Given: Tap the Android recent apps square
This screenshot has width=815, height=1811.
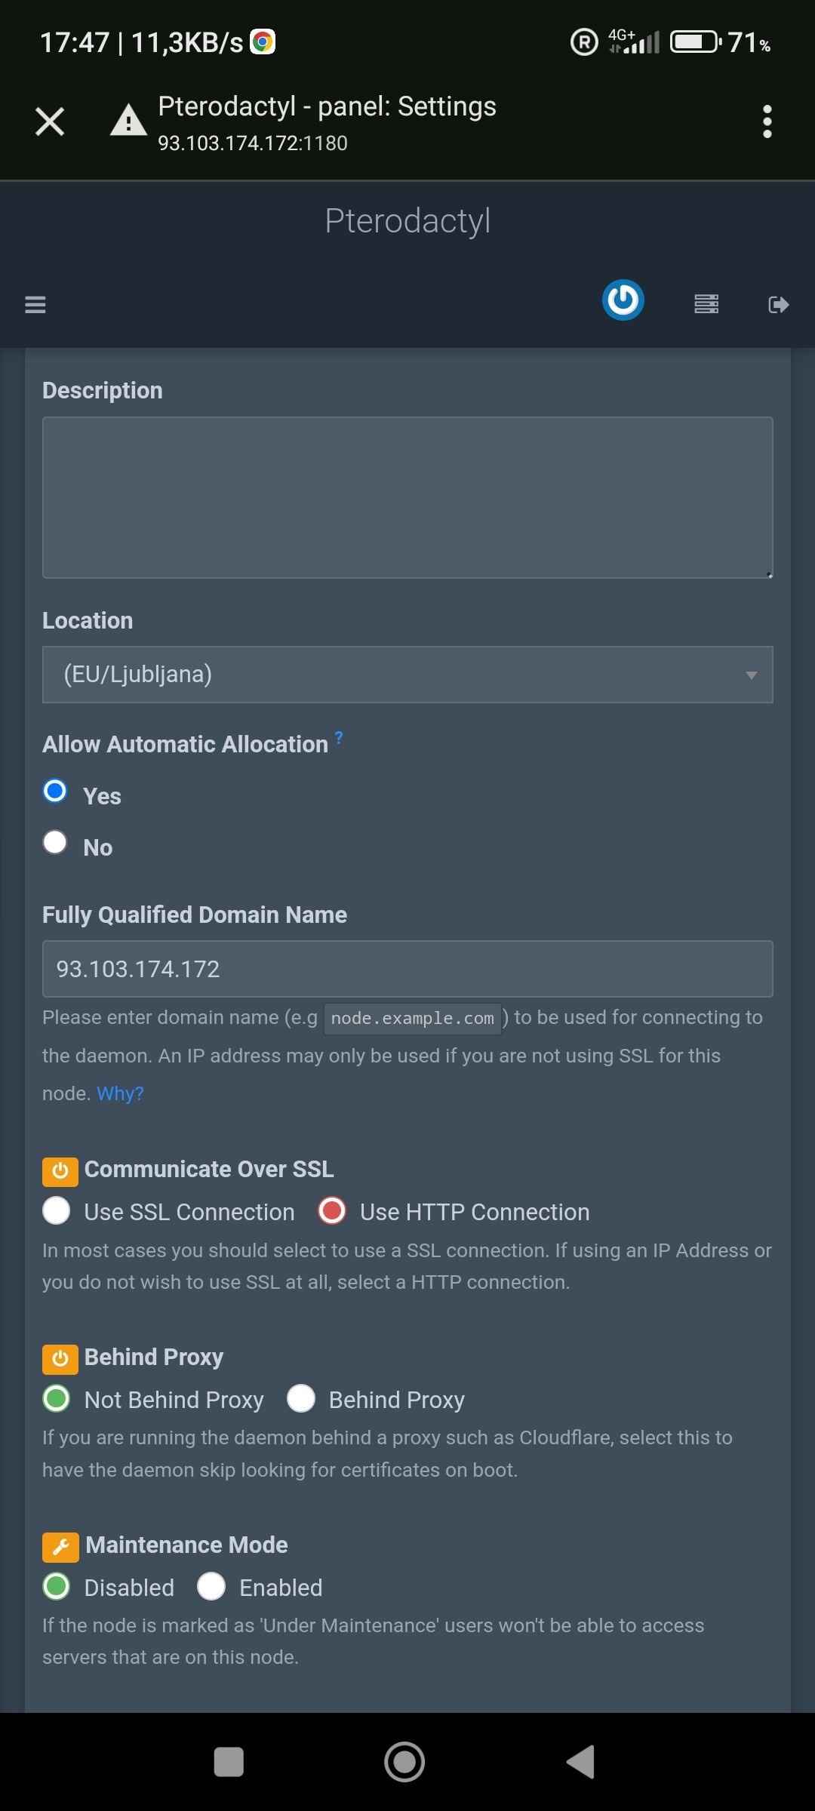Looking at the screenshot, I should pos(229,1762).
